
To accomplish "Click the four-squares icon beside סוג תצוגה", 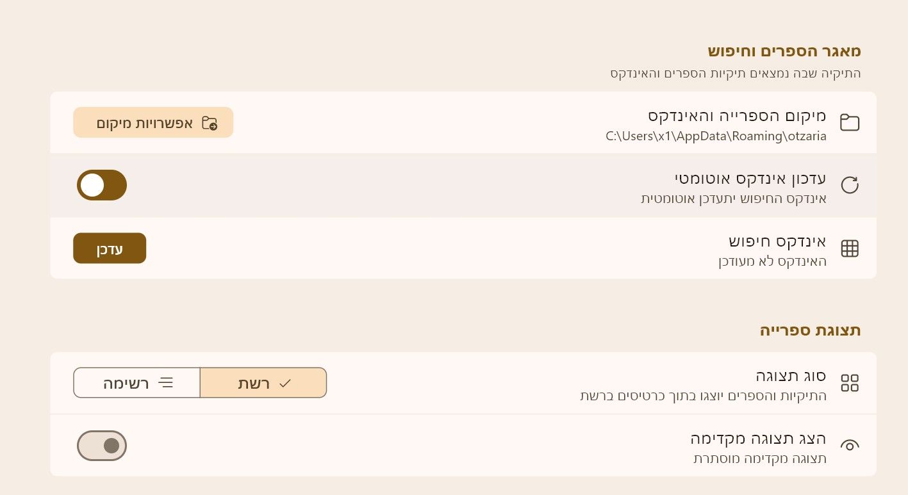I will (849, 383).
